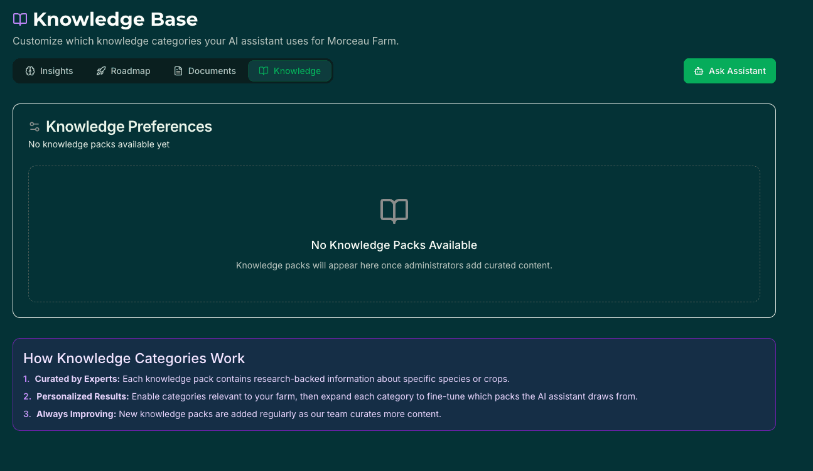813x471 pixels.
Task: Switch to the Documents tab
Action: click(205, 71)
